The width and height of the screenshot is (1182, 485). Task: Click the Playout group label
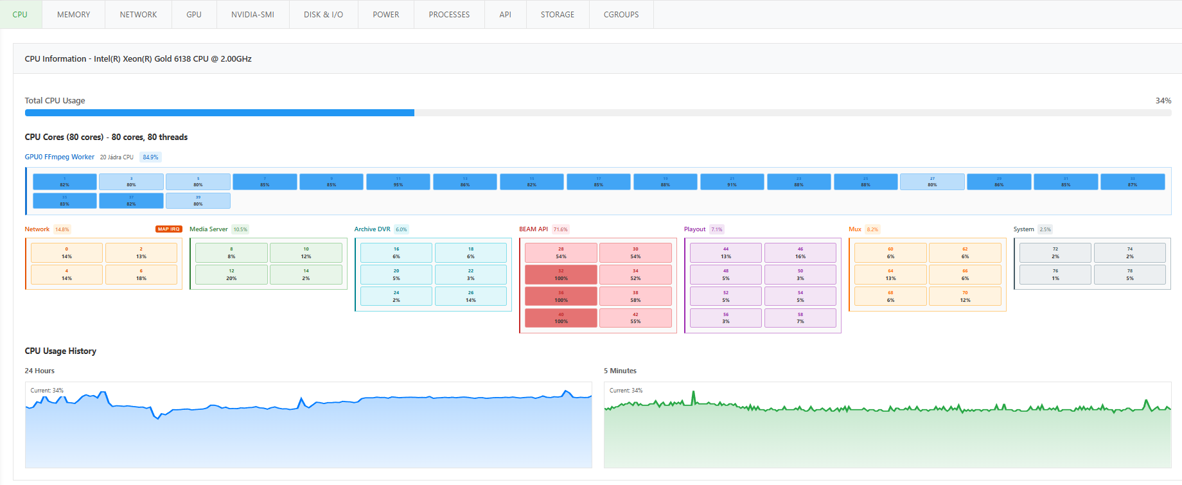point(694,229)
